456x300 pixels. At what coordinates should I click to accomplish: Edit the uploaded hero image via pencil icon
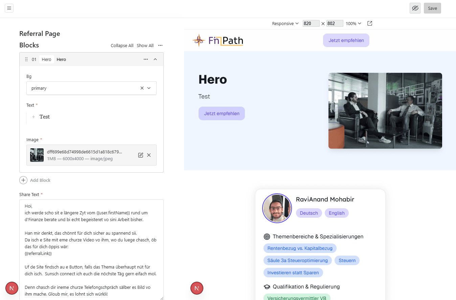click(140, 155)
